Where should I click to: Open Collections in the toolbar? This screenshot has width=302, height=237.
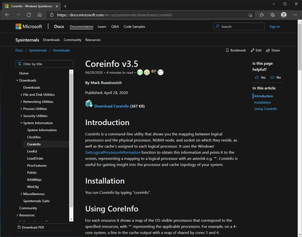tap(272, 15)
